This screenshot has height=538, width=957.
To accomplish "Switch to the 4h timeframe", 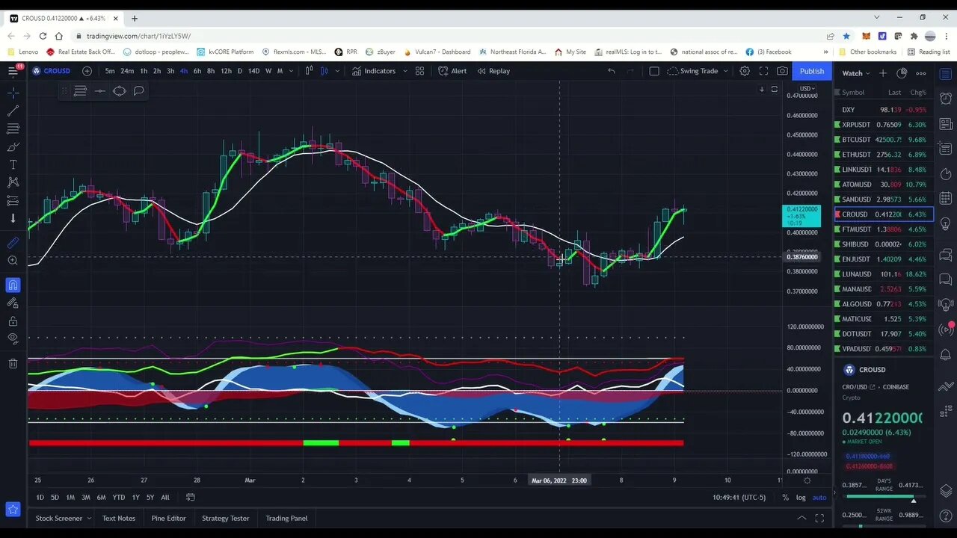I will (x=184, y=71).
